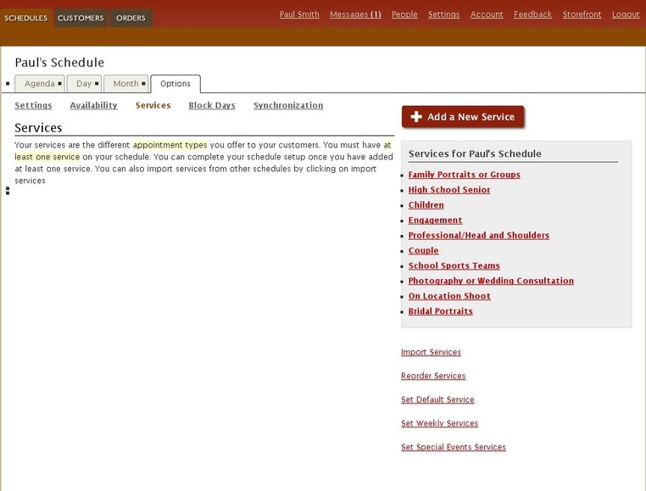Open the Orders main tab
The height and width of the screenshot is (491, 646).
click(131, 18)
